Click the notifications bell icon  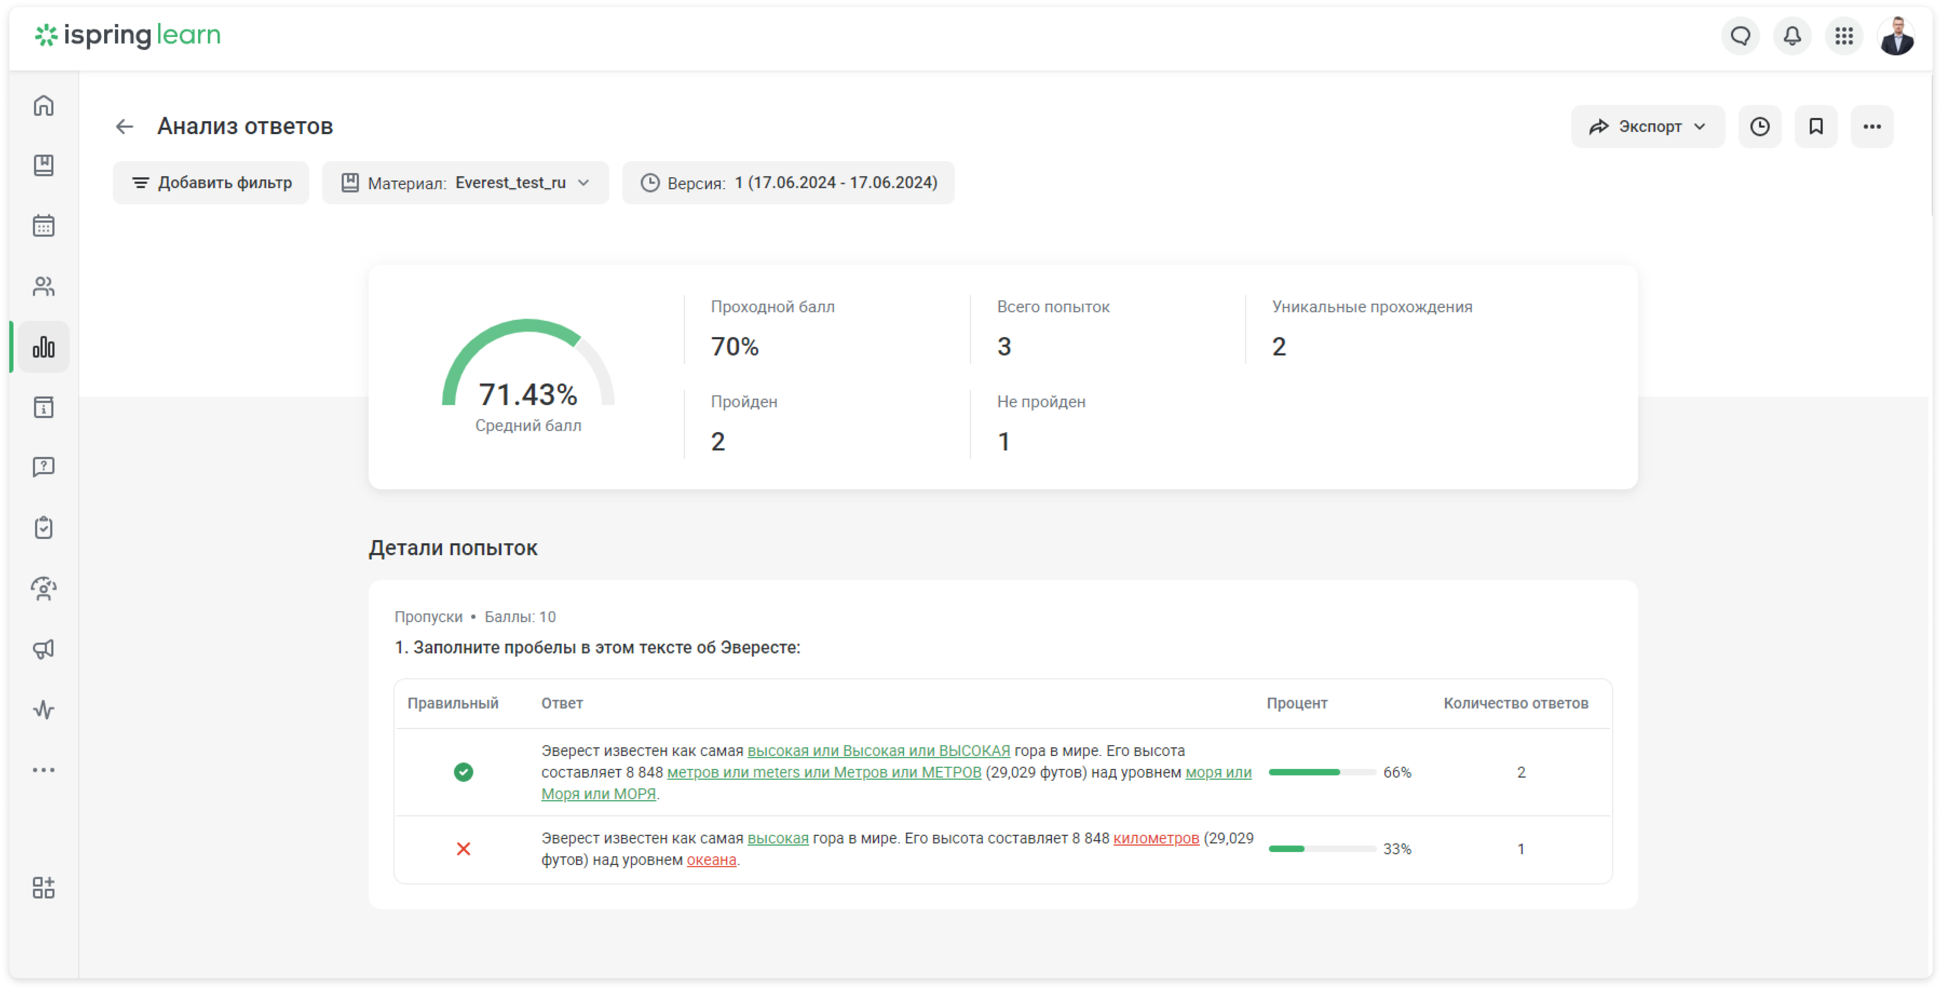tap(1792, 35)
